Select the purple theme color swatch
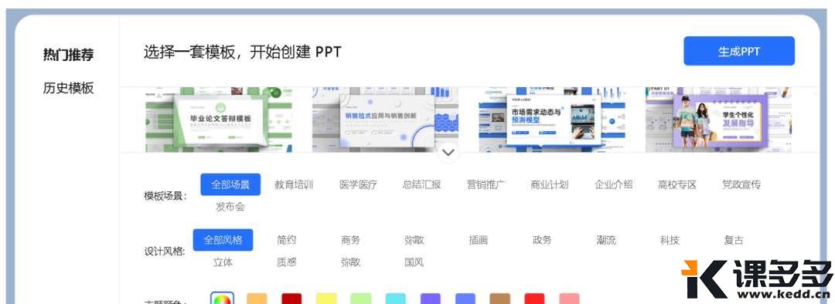 pos(431,299)
